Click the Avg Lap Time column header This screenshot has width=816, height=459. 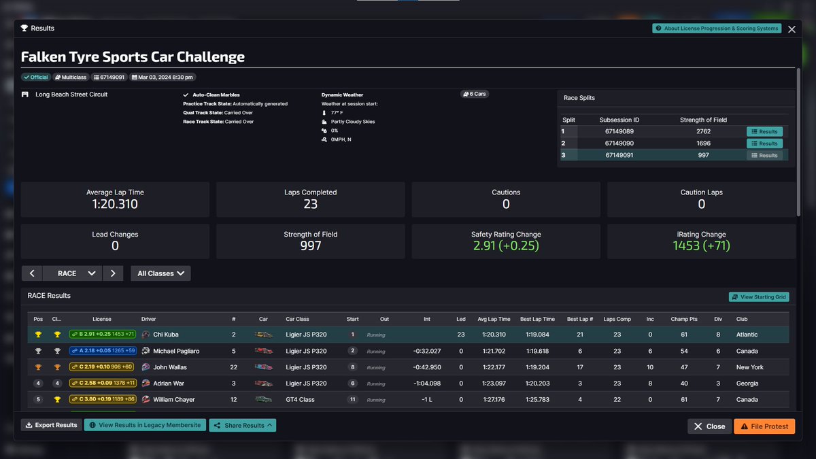494,319
